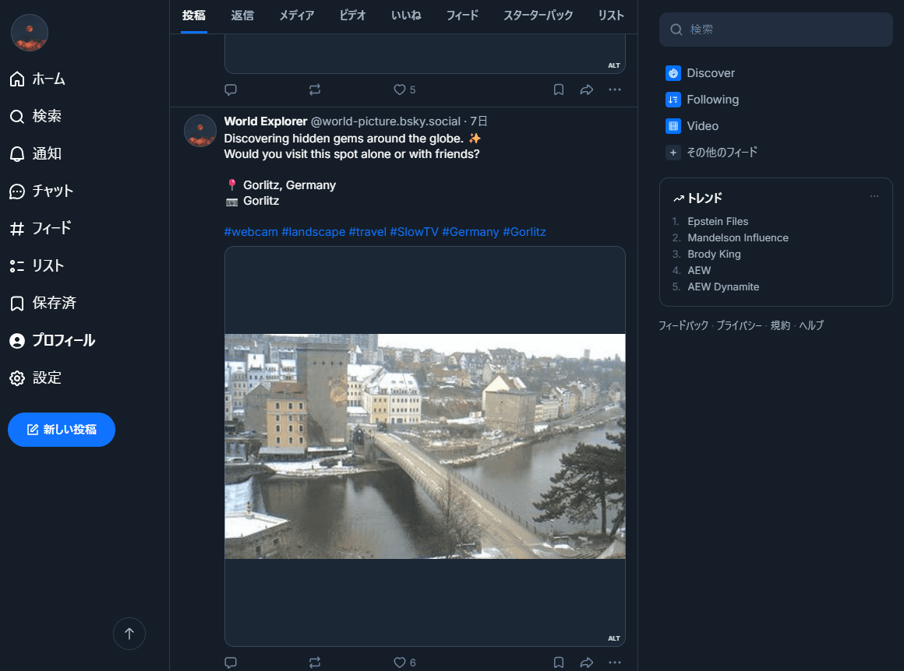Open the トレンド options menu
The width and height of the screenshot is (904, 671).
point(874,196)
